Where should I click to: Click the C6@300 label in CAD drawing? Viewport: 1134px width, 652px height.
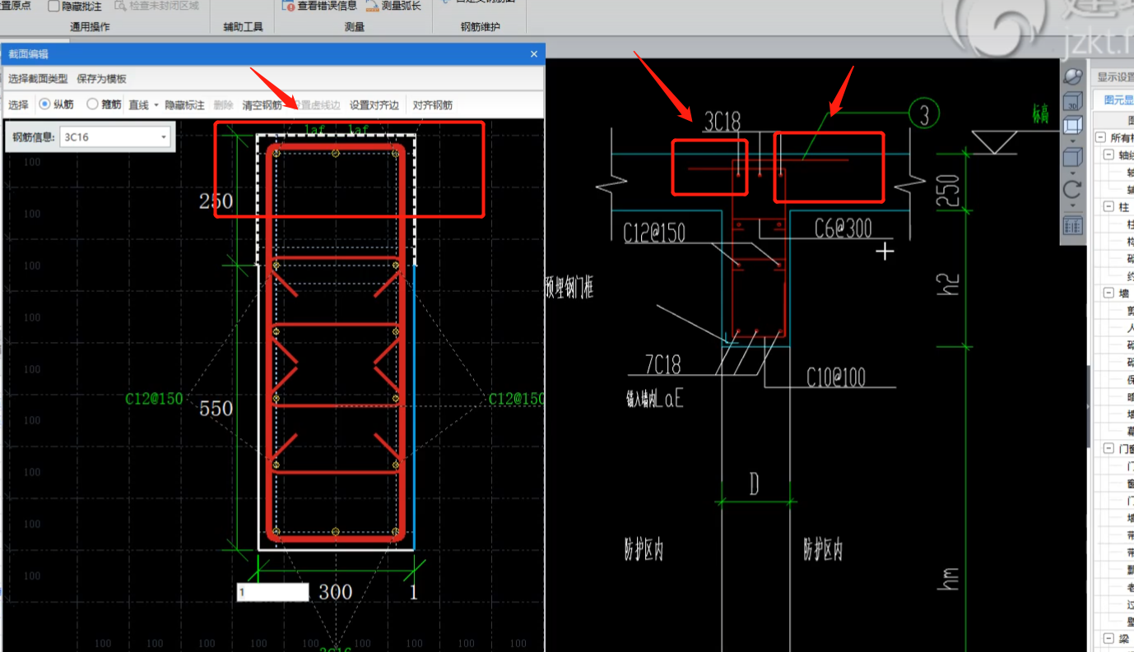(x=844, y=229)
